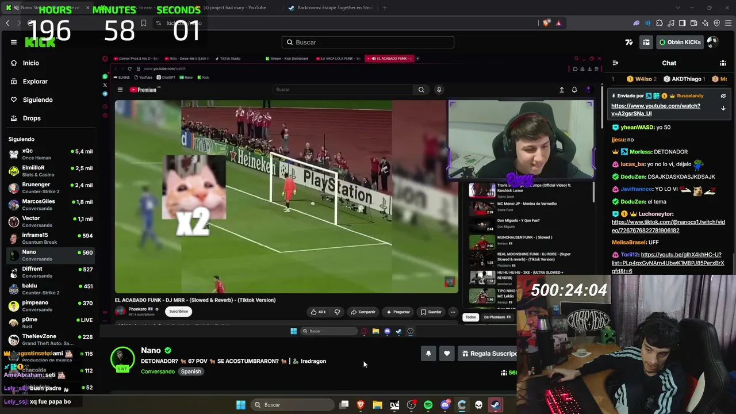
Task: Click the Compartir button under the video
Action: coord(363,312)
